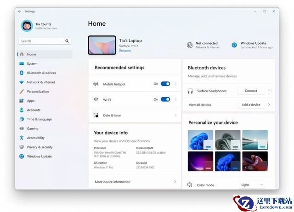Image resolution: width=294 pixels, height=212 pixels.
Task: Select the lake sunrise theme thumbnail
Action: (255, 140)
